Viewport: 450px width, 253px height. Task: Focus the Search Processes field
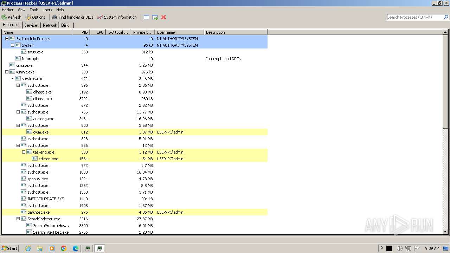pos(415,17)
